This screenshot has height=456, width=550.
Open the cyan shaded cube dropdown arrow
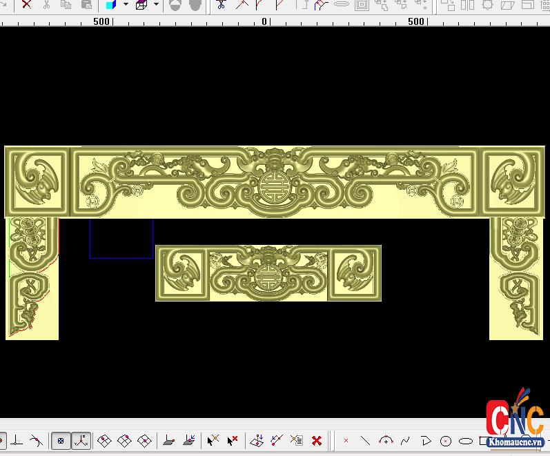pos(125,4)
